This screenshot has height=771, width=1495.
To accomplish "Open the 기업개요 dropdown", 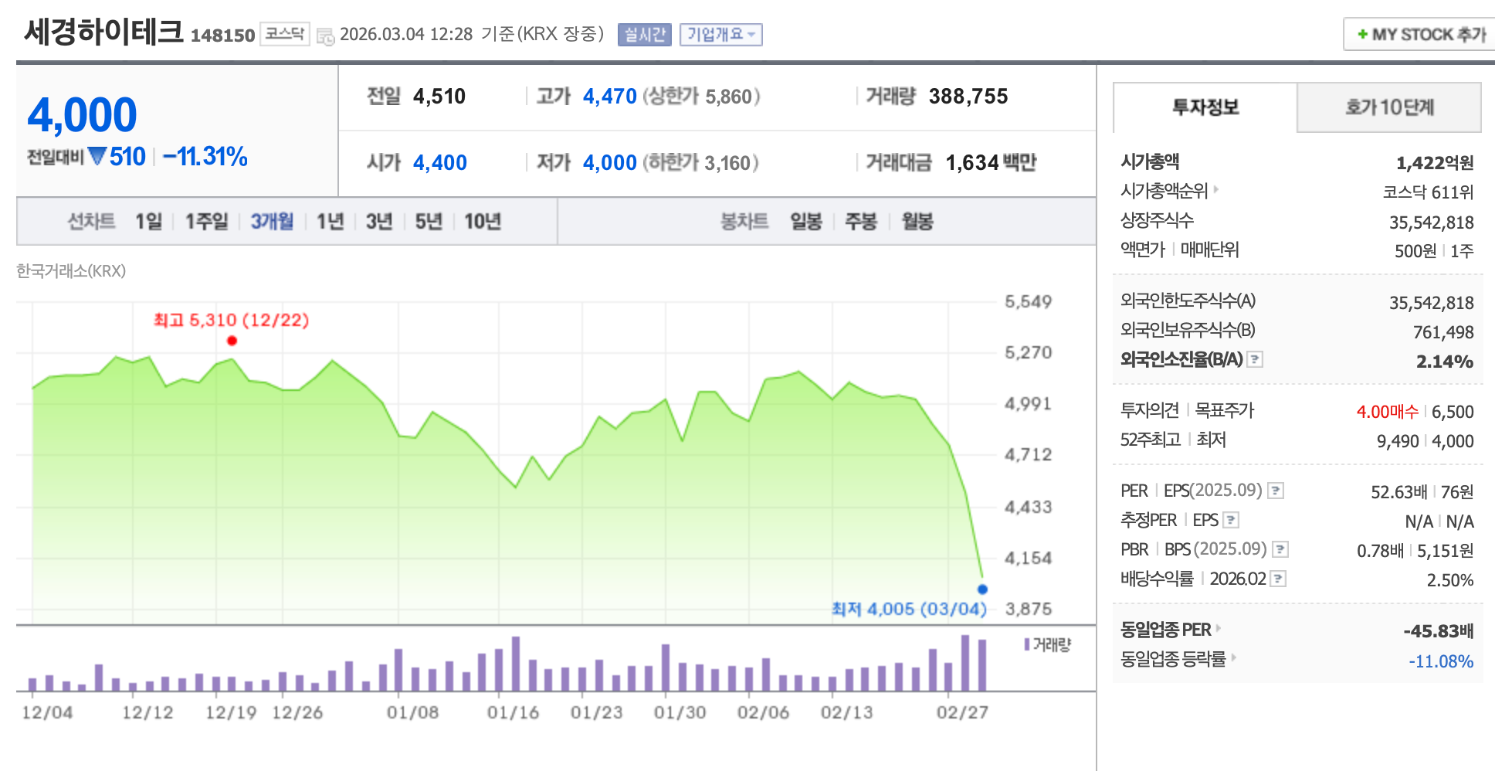I will coord(720,35).
